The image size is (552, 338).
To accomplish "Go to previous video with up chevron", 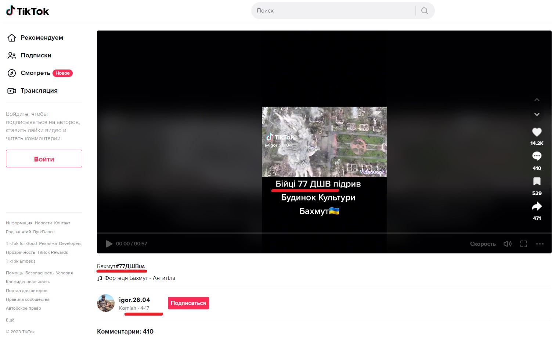I will [x=537, y=100].
